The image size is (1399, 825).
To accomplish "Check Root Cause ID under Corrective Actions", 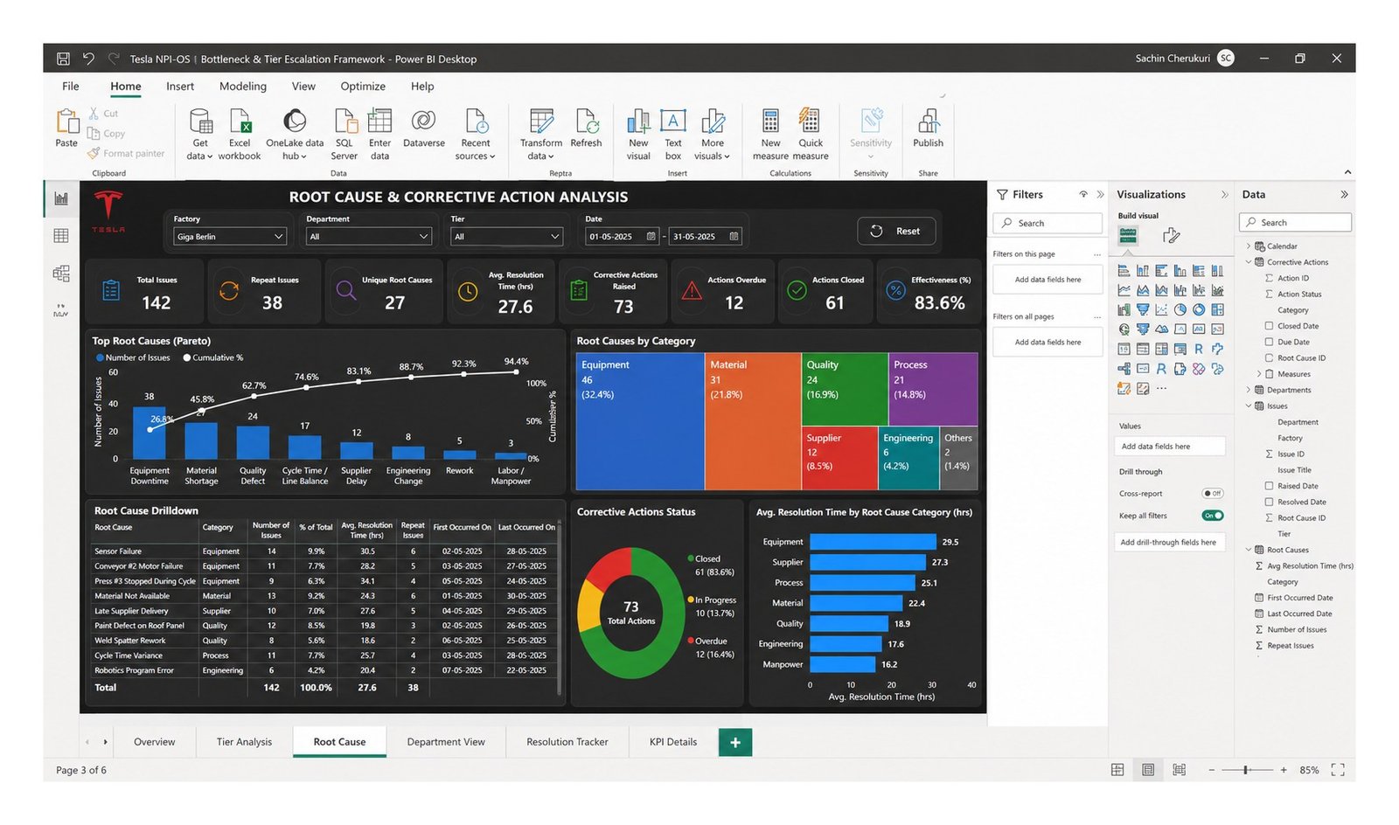I will click(1269, 357).
